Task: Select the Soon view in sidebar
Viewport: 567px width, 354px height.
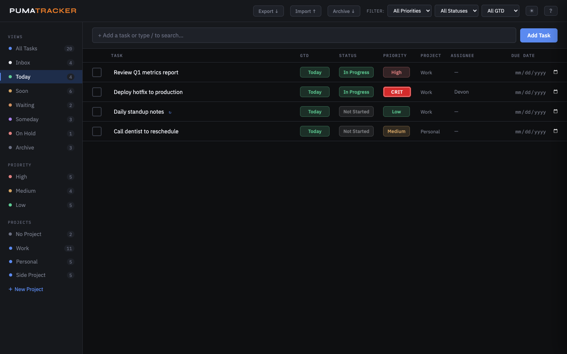Action: point(41,91)
